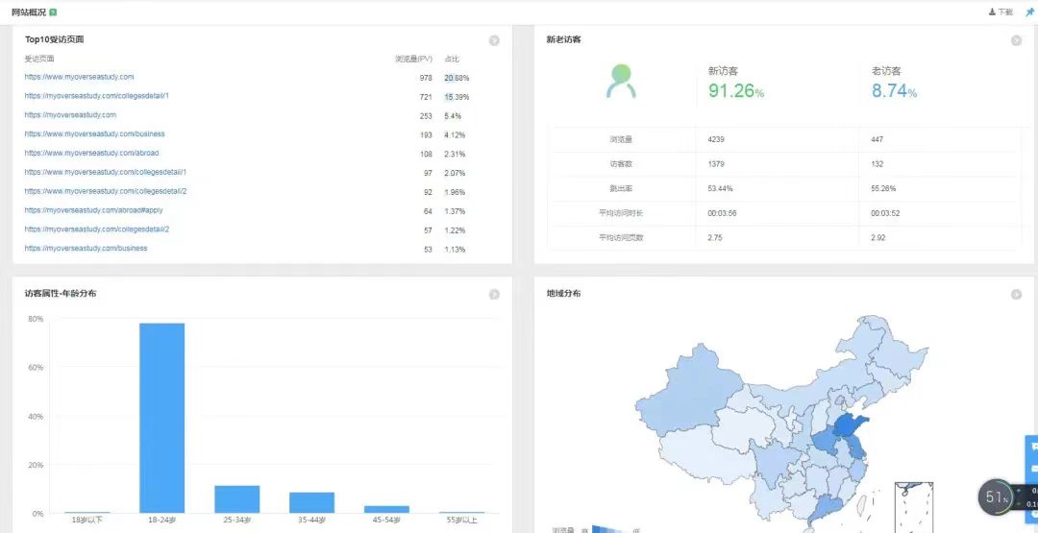The height and width of the screenshot is (533, 1038).
Task: Click the 下载 download button
Action: click(x=1001, y=12)
